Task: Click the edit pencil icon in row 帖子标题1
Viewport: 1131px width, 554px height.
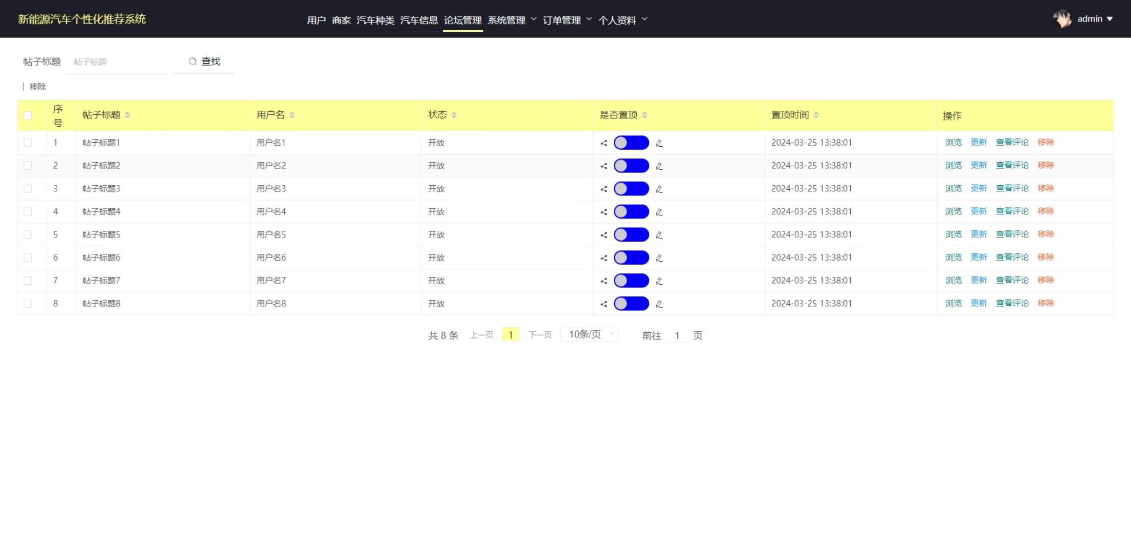Action: point(659,143)
